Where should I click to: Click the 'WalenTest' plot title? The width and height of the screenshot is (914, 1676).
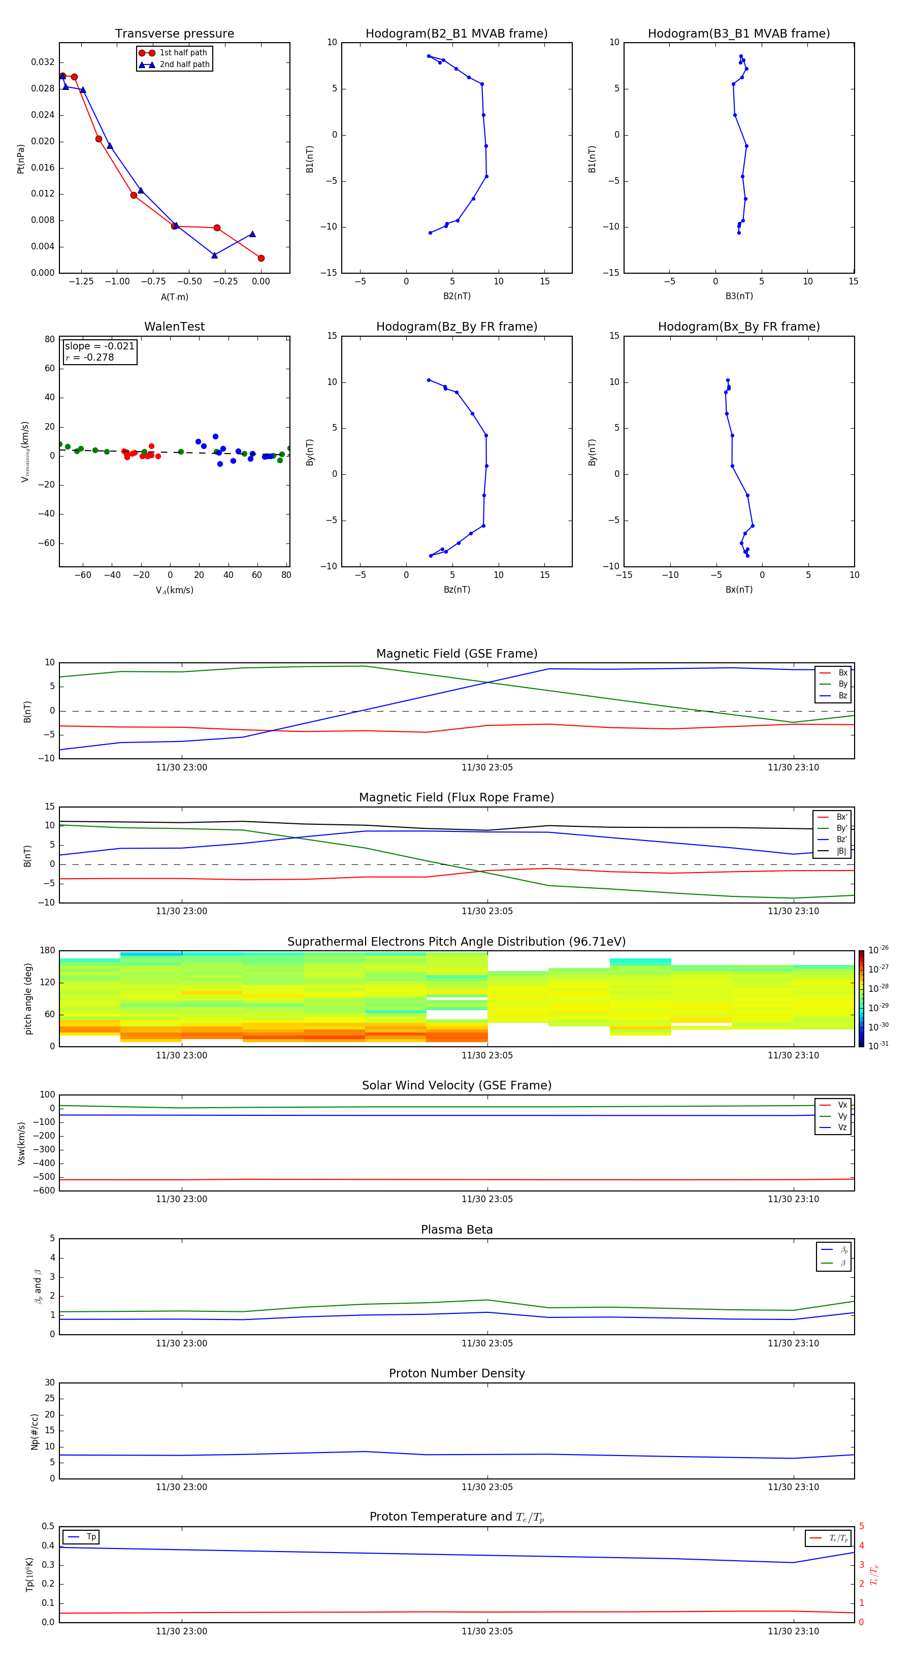174,327
